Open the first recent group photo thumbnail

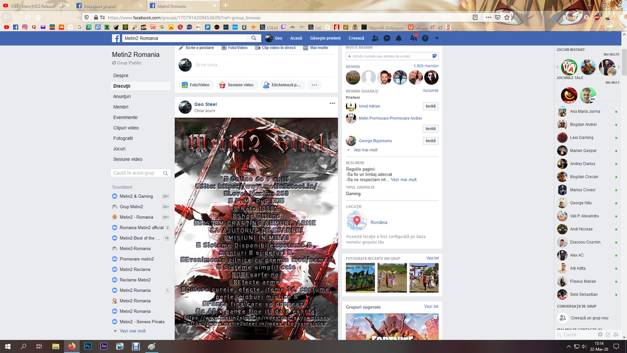(x=361, y=278)
